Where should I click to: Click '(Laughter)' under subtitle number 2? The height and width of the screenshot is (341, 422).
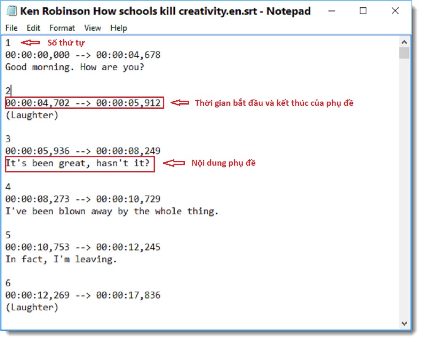click(32, 115)
